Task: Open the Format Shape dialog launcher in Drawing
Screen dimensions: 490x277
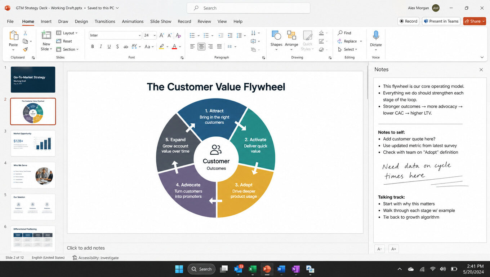Action: point(330,58)
